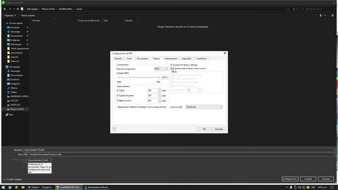The width and height of the screenshot is (338, 190).
Task: Open the juancho folder in sidebar
Action: 14,57
